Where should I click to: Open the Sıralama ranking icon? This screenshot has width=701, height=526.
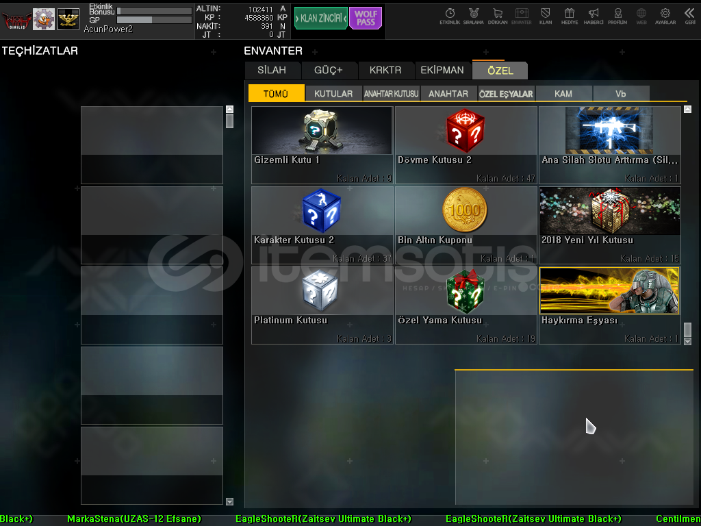coord(474,16)
